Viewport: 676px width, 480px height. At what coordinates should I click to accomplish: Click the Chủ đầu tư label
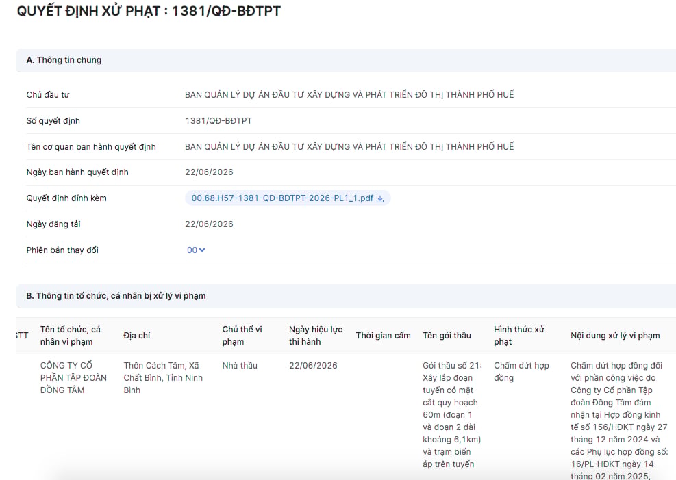(x=48, y=95)
